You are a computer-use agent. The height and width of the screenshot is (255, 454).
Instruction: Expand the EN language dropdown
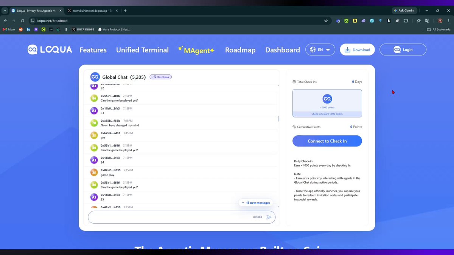[320, 49]
